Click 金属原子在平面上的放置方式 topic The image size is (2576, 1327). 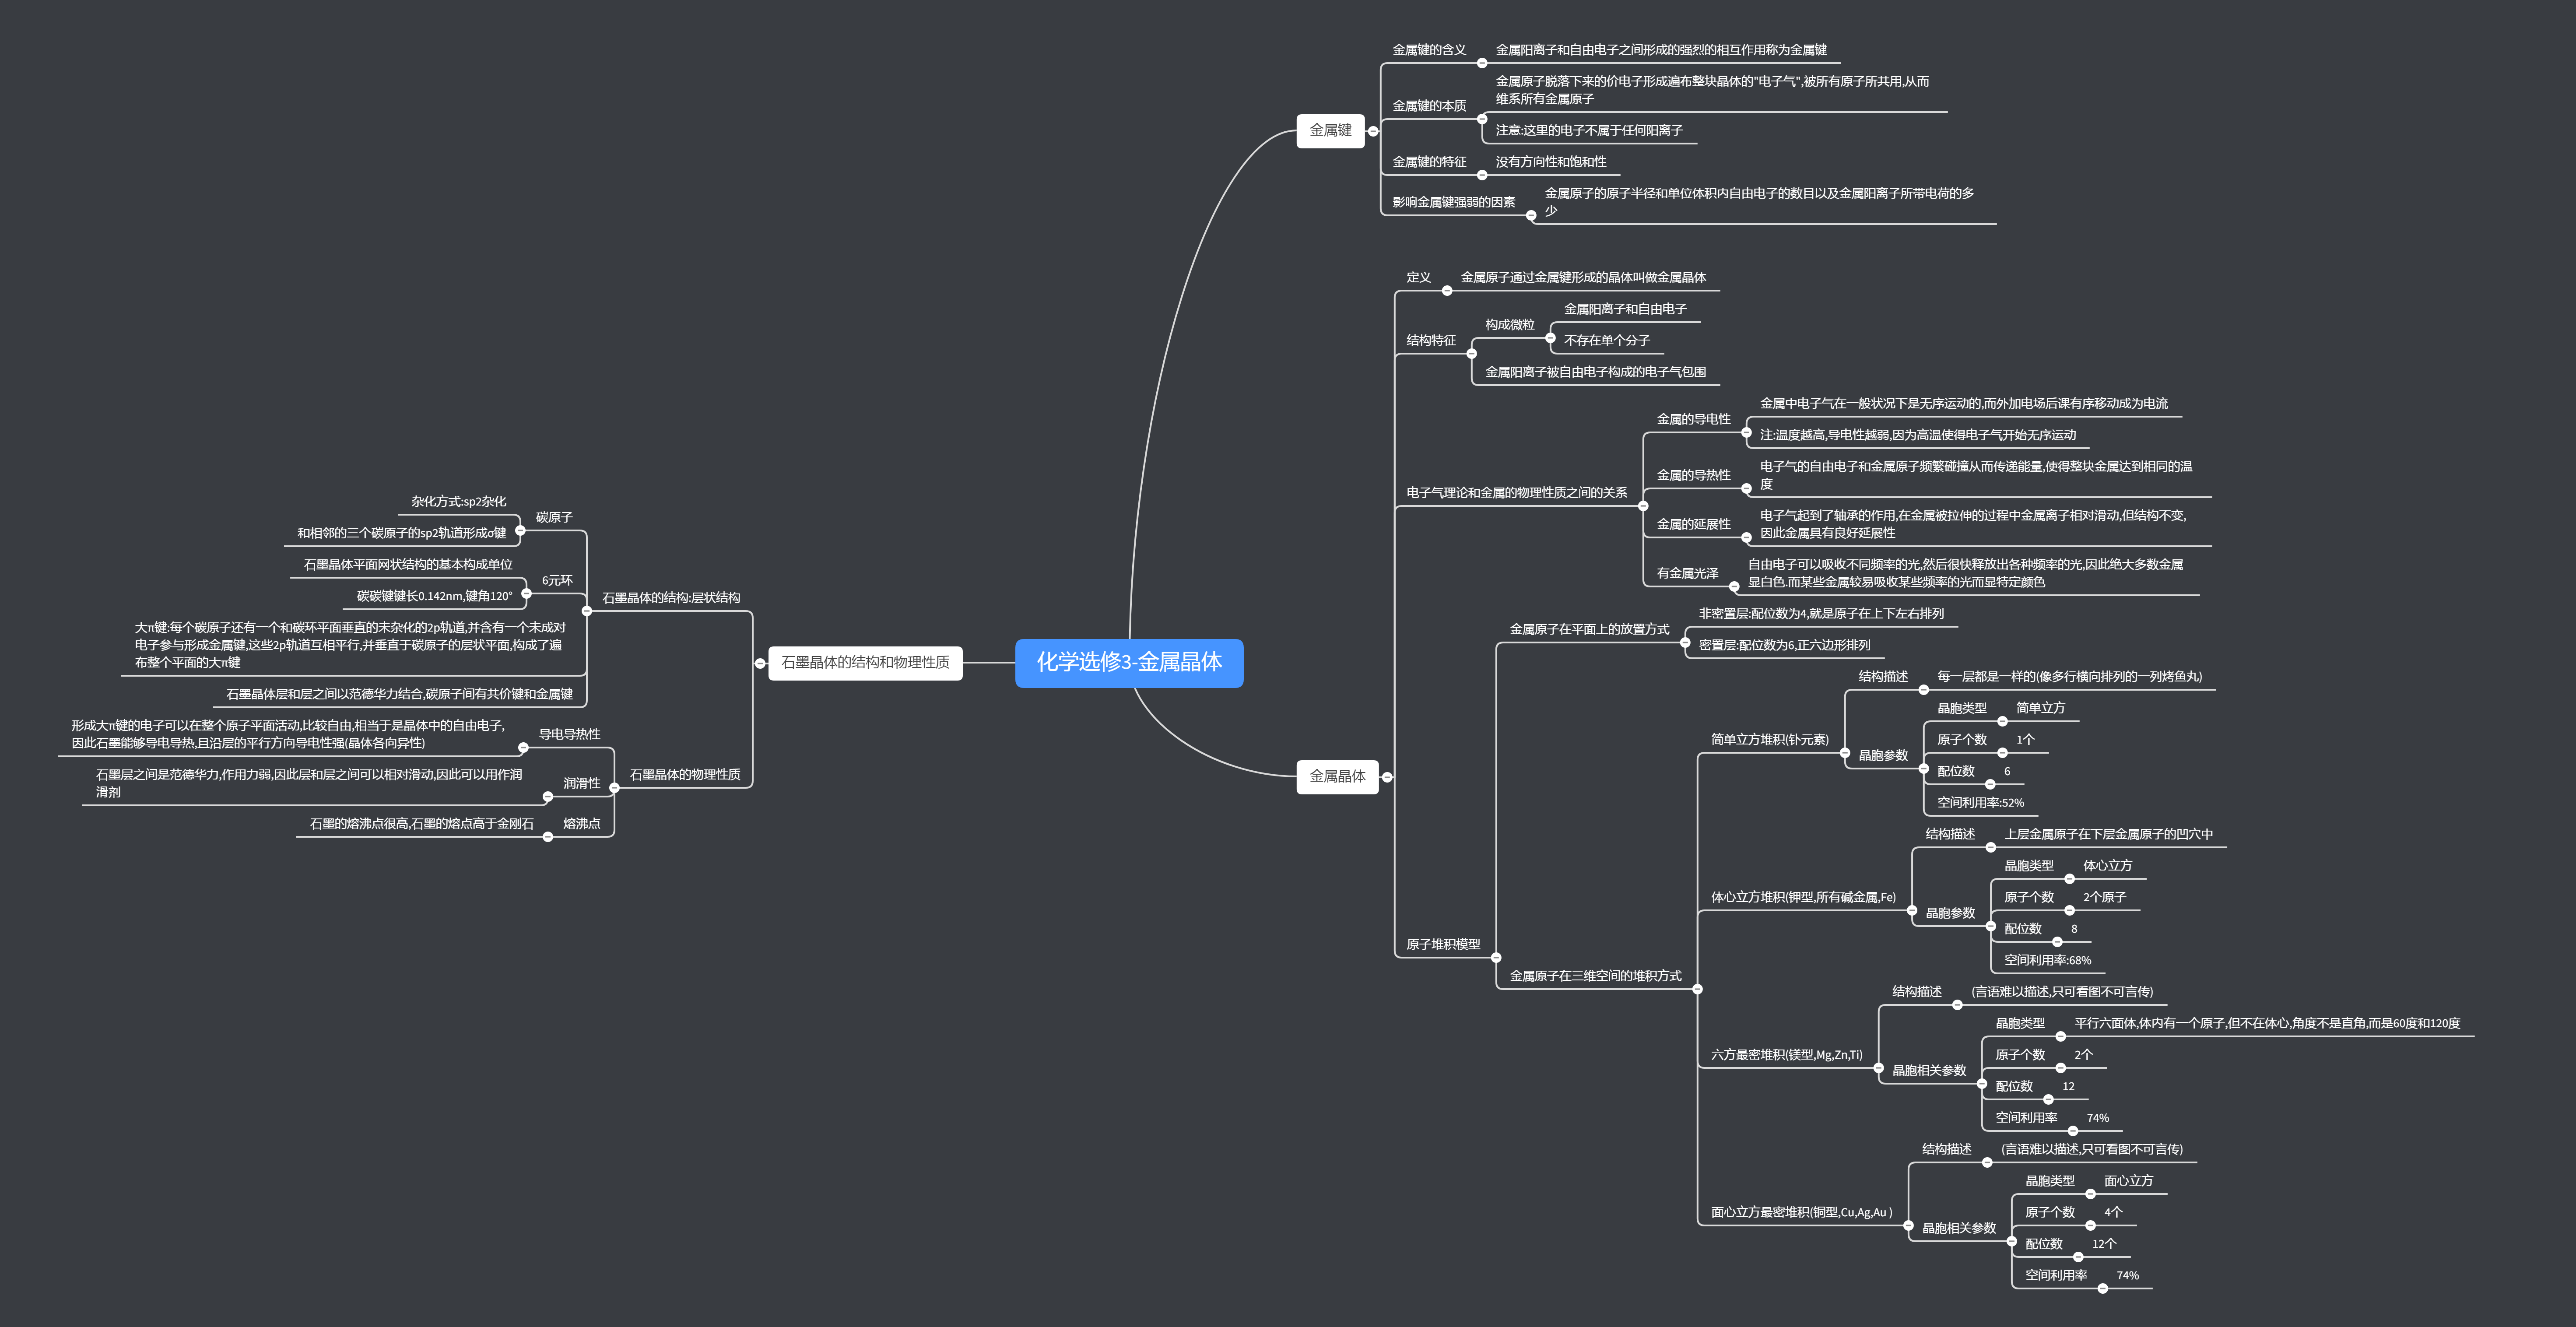(1589, 630)
